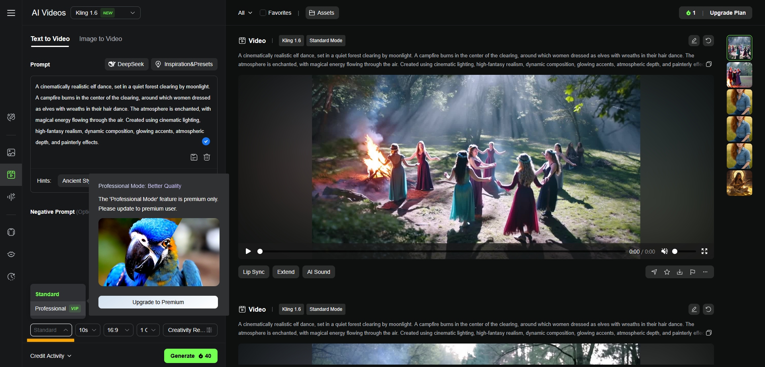
Task: Adjust the video volume slider
Action: pos(684,252)
